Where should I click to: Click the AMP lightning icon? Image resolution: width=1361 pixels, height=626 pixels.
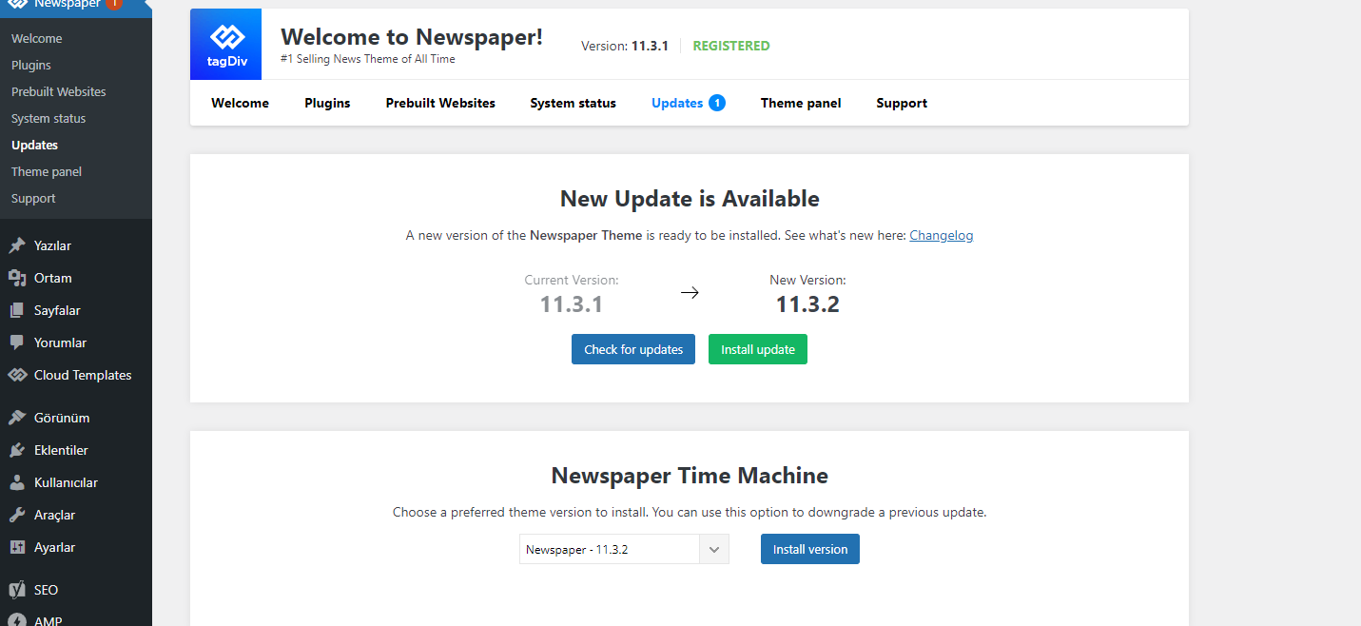(x=17, y=620)
